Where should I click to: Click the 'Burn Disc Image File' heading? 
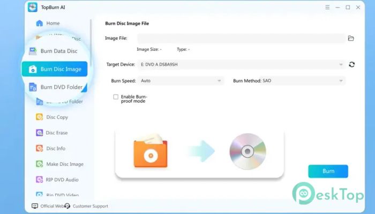point(127,24)
